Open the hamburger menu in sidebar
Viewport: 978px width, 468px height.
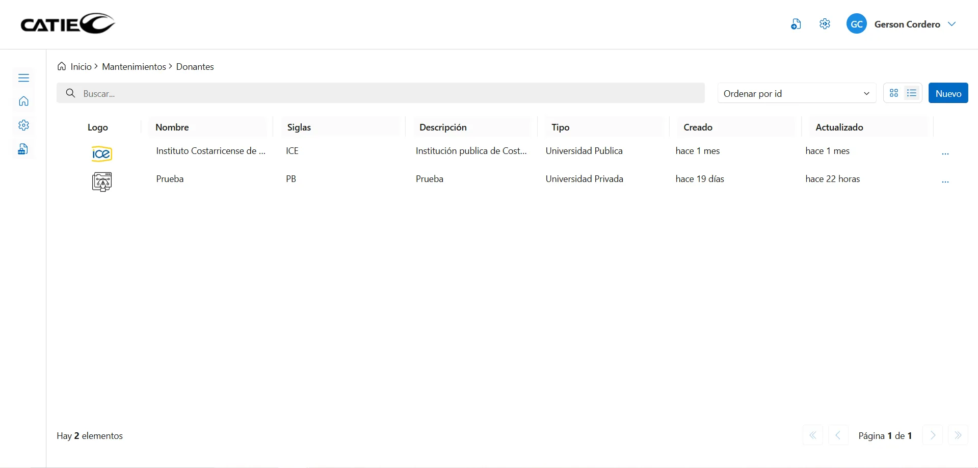[x=23, y=78]
